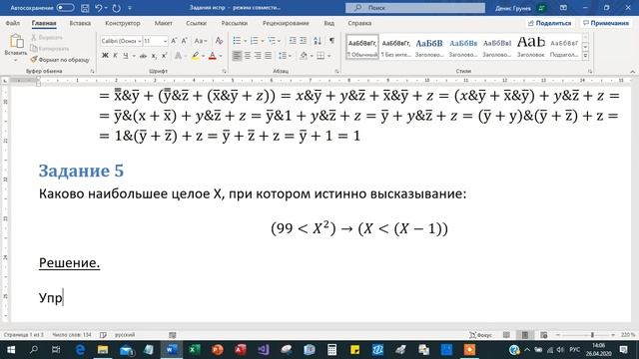Click the ribbon display options icon in the title bar
The width and height of the screenshot is (639, 359).
pyautogui.click(x=563, y=8)
